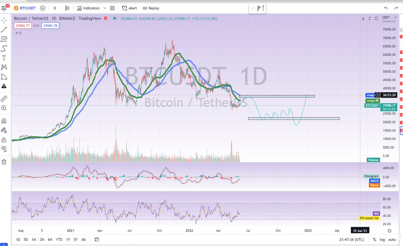Viewport: 403px width, 246px height.
Task: Hide all drawings with eye icon
Action: click(x=4, y=149)
